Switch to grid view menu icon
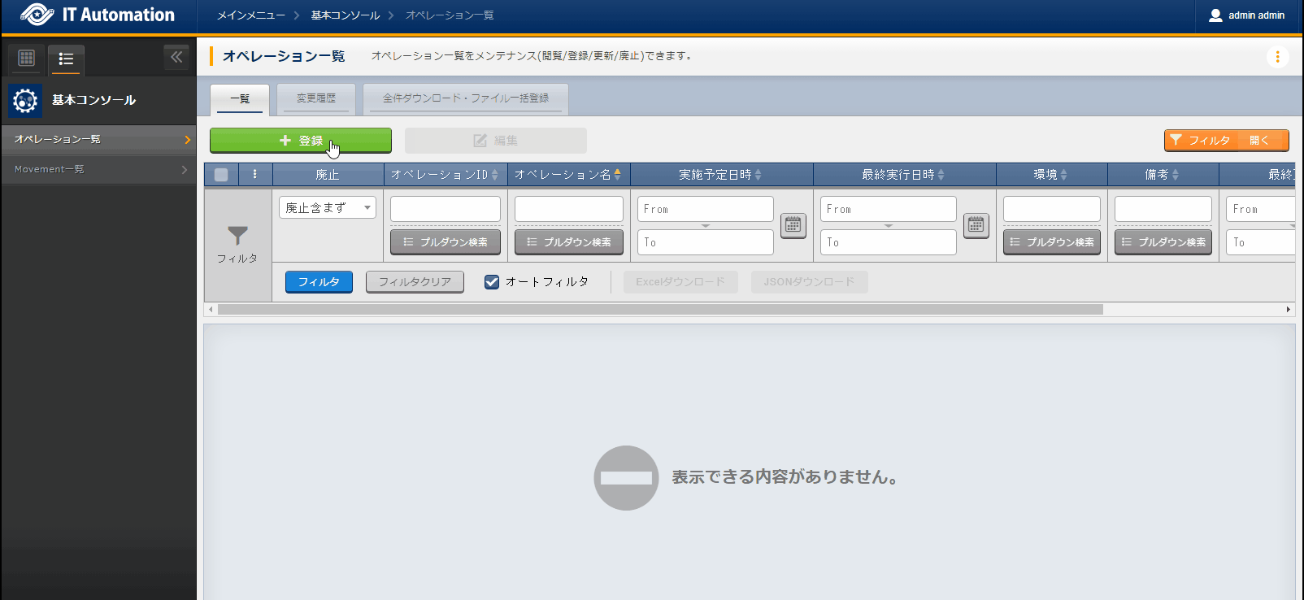Image resolution: width=1304 pixels, height=600 pixels. pos(26,59)
